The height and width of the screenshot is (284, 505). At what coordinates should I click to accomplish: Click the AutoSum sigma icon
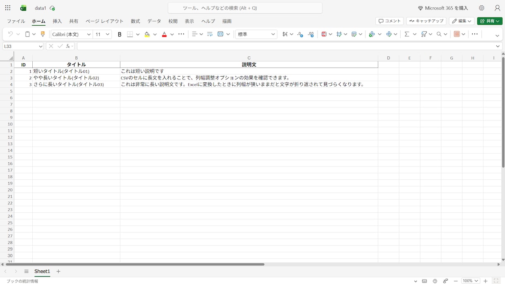(407, 34)
